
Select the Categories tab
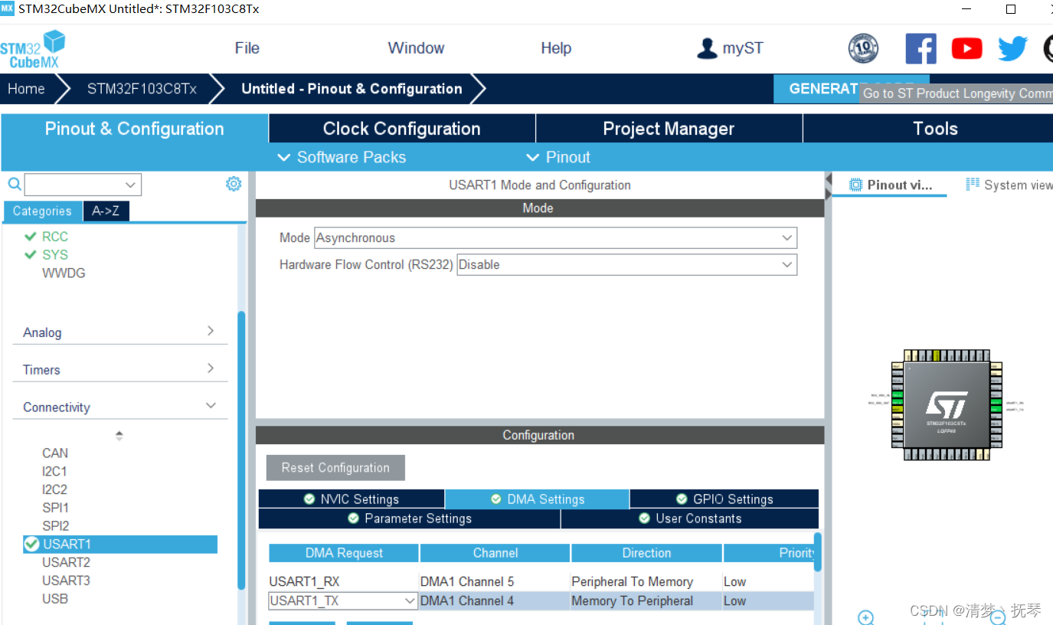[x=42, y=211]
